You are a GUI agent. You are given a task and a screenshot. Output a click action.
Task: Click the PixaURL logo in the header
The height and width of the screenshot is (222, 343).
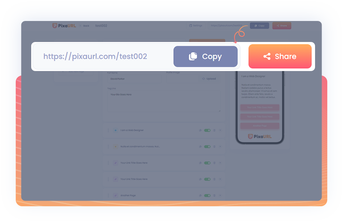63,25
